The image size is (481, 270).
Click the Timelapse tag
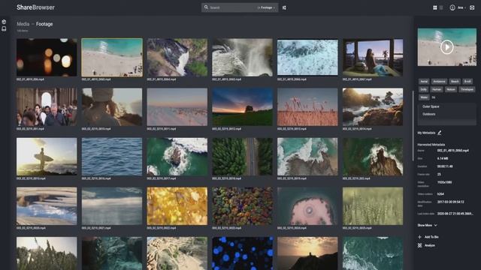467,89
